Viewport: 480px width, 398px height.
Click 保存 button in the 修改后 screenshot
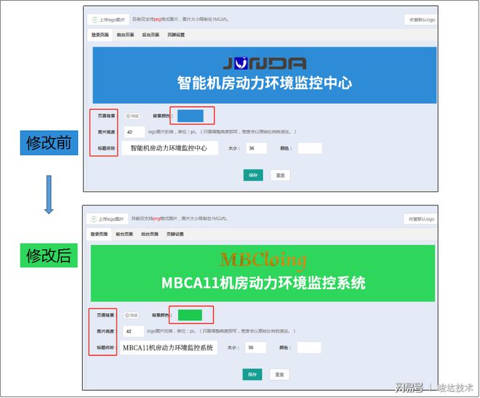pos(252,375)
